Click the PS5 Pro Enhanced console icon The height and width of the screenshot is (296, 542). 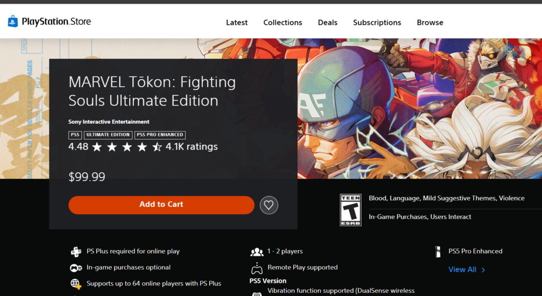[438, 252]
